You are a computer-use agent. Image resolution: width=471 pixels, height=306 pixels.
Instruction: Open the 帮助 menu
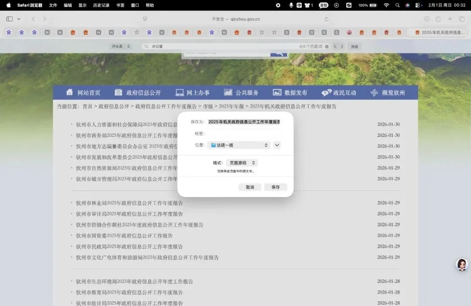(x=150, y=5)
